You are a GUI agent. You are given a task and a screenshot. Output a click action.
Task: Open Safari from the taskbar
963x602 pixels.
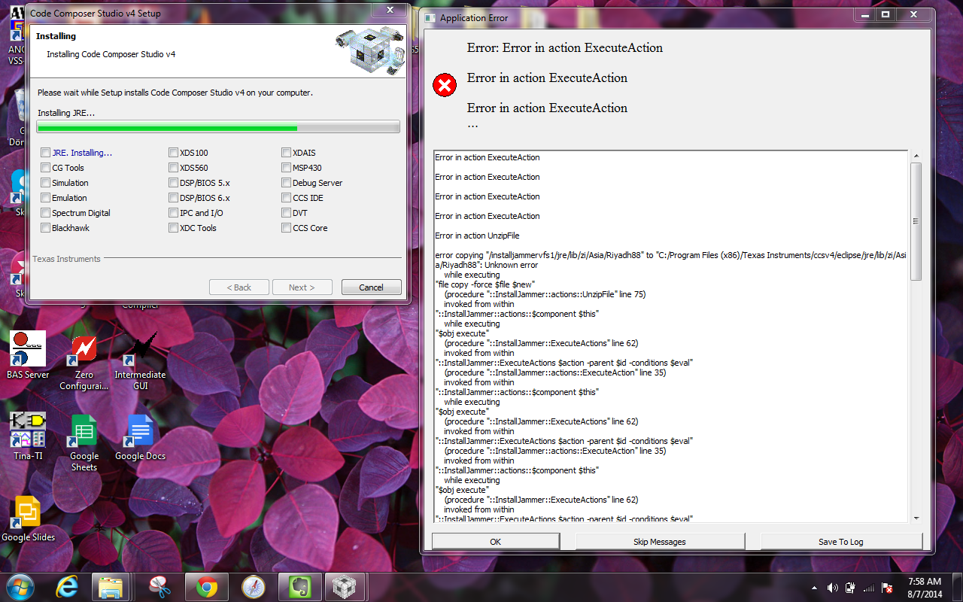254,587
